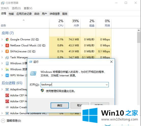Expand the Windows calculator row
This screenshot has height=126, width=141.
[2, 63]
